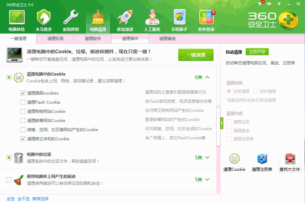Select the 空闲清理 radio button

[x=229, y=91]
